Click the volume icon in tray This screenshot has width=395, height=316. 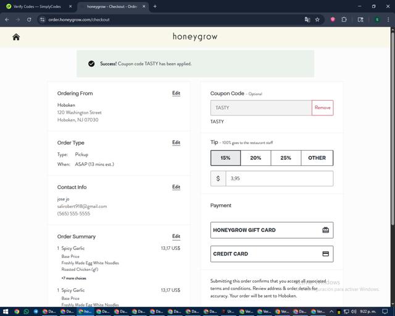(354, 312)
